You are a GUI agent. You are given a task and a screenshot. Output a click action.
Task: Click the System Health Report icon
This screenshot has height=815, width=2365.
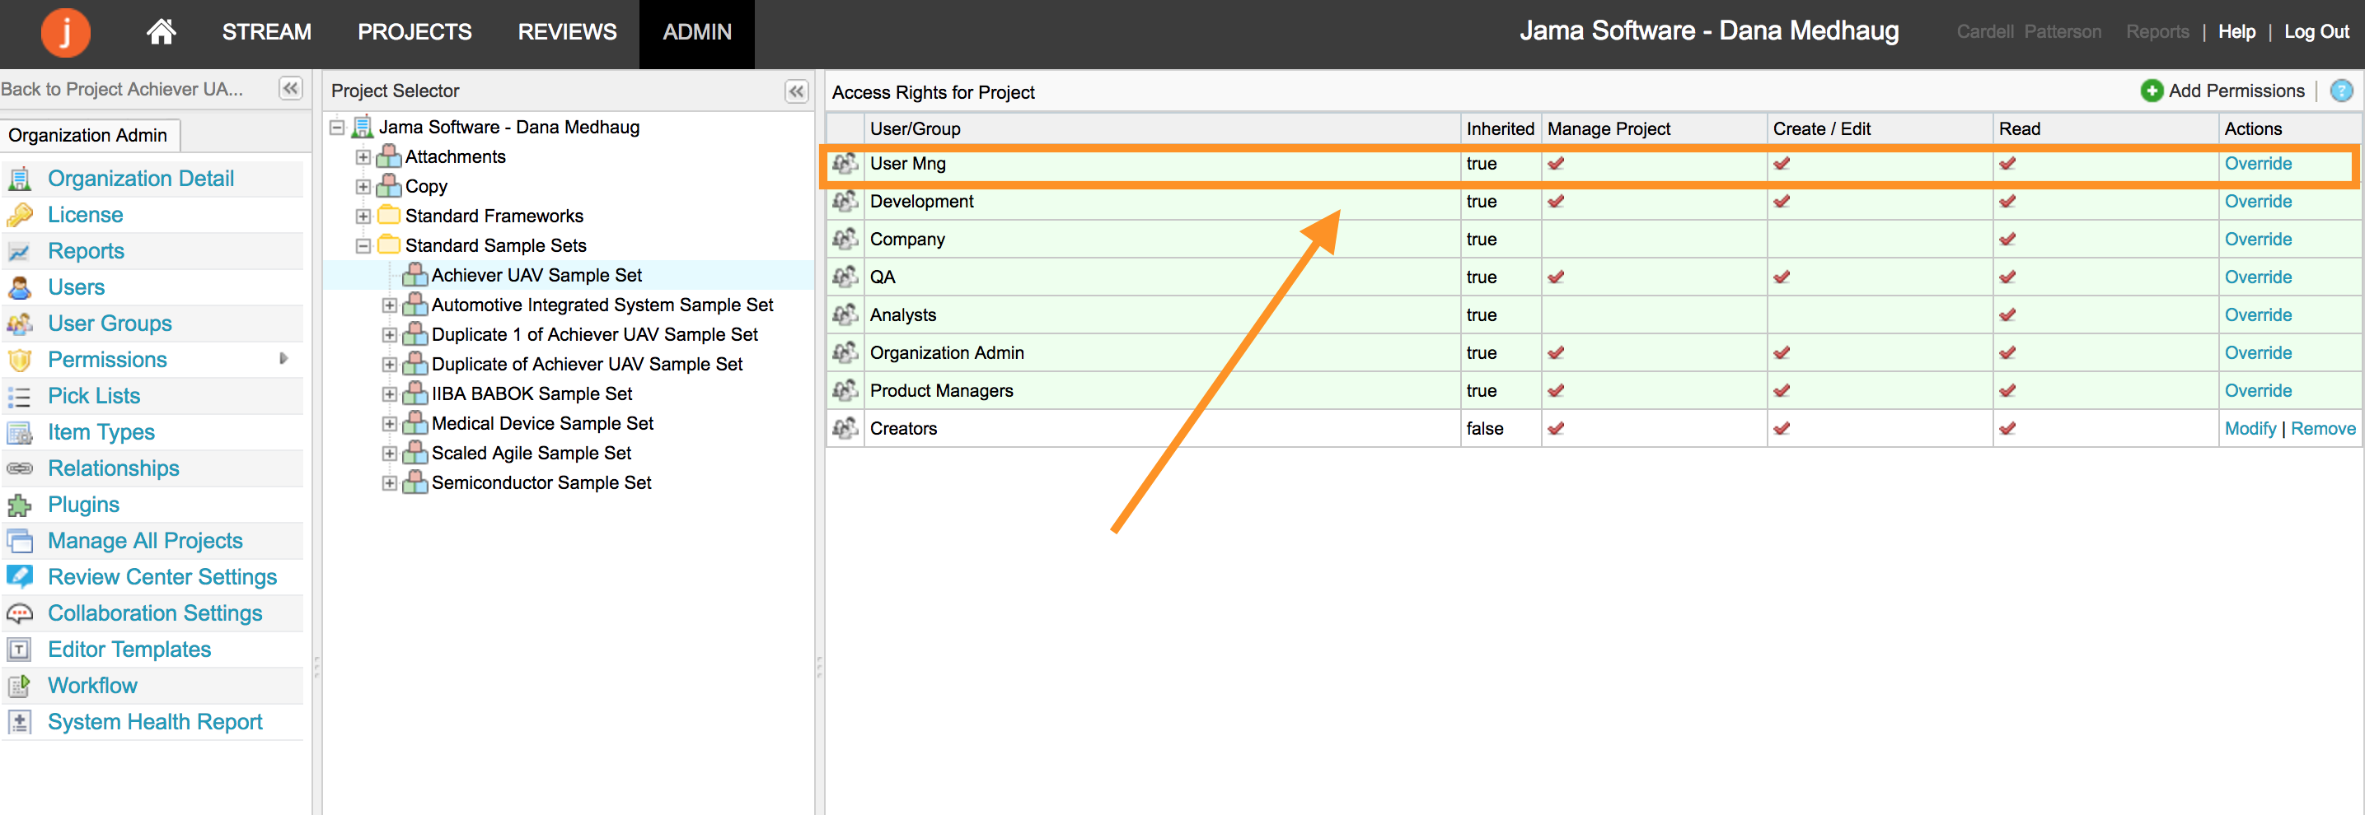click(19, 723)
